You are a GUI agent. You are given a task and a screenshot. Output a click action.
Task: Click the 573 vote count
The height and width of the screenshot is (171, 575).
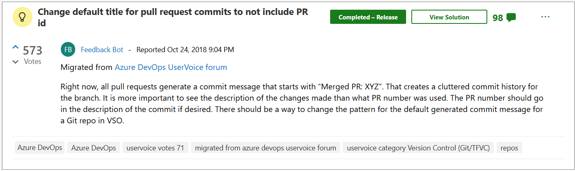point(32,51)
